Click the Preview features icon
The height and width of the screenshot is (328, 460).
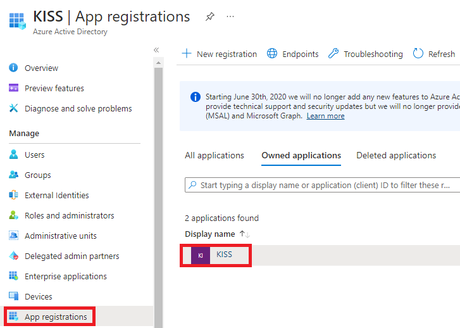[x=13, y=88]
